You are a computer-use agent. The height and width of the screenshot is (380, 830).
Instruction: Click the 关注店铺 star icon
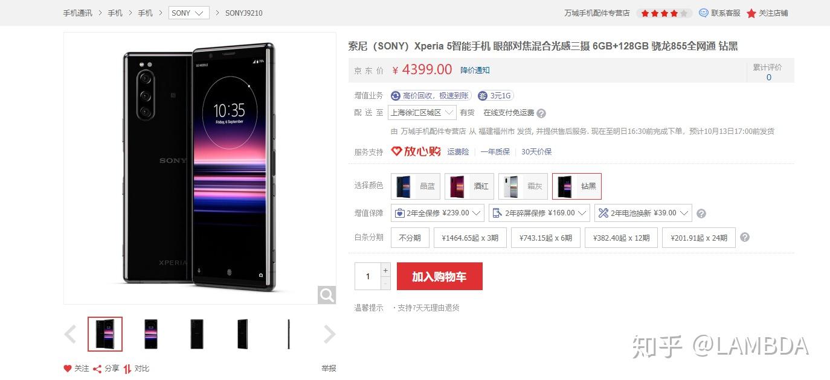click(751, 13)
